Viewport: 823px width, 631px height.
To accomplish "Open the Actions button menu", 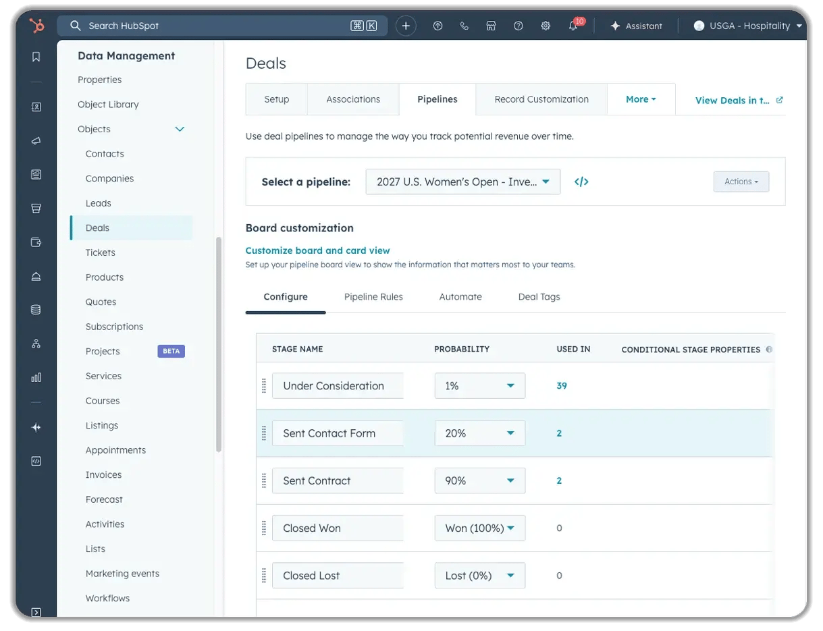I will (741, 182).
